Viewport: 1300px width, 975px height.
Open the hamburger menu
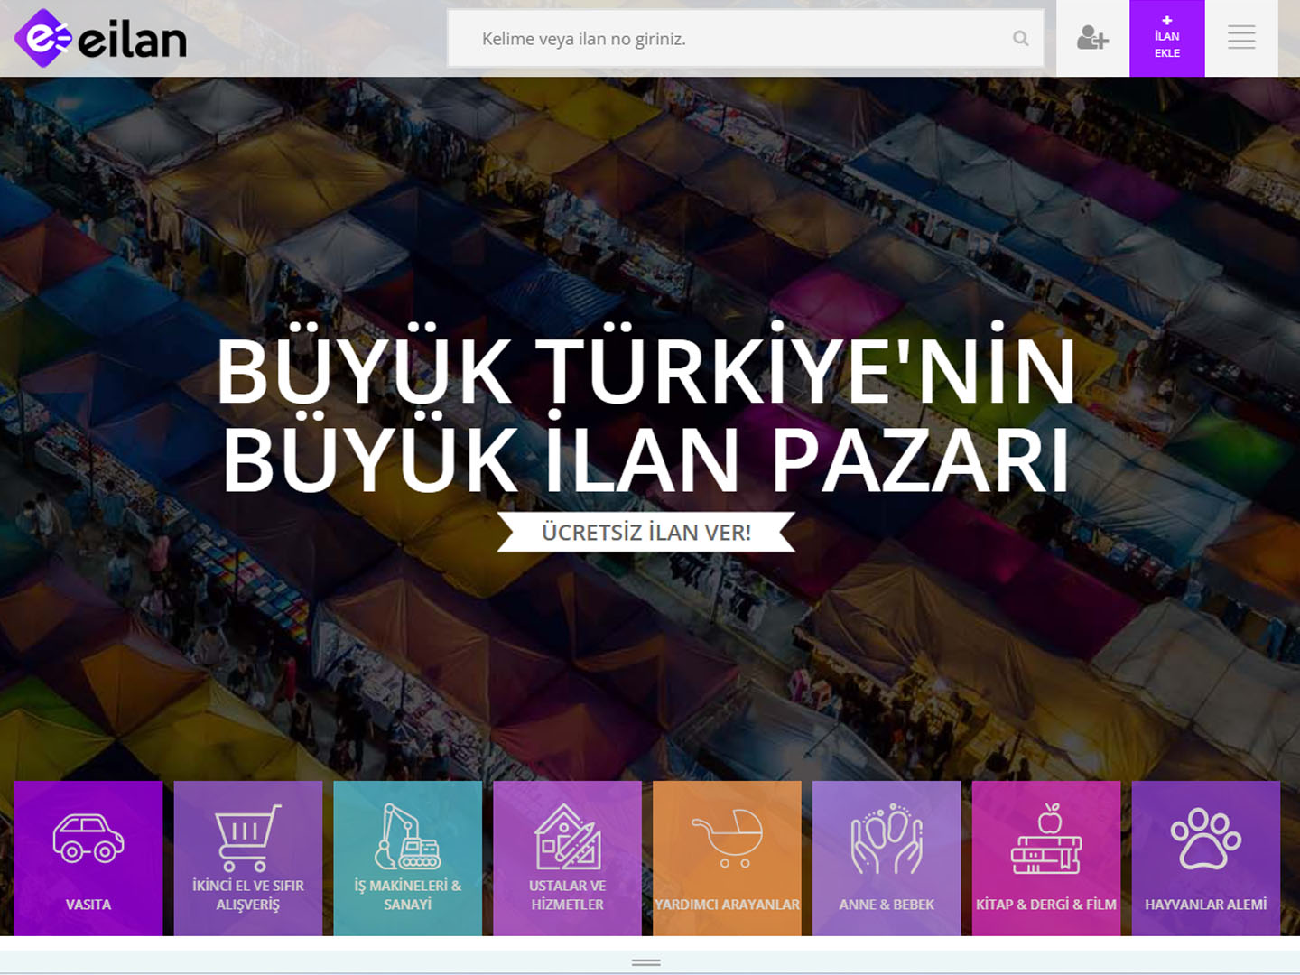click(1241, 38)
